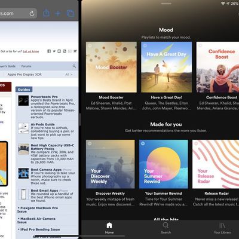Viewport: 239px width, 239px height.
Task: Click the "Discover Weekly" title text
Action: pos(110,194)
